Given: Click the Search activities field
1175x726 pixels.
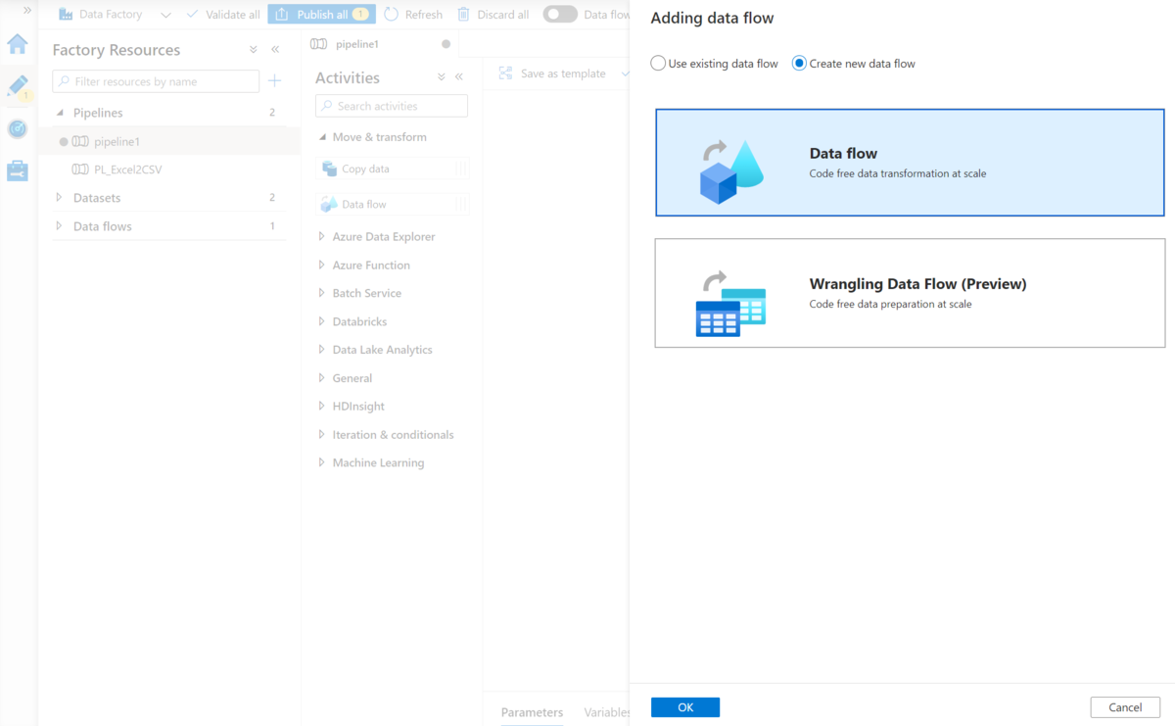Looking at the screenshot, I should tap(392, 106).
